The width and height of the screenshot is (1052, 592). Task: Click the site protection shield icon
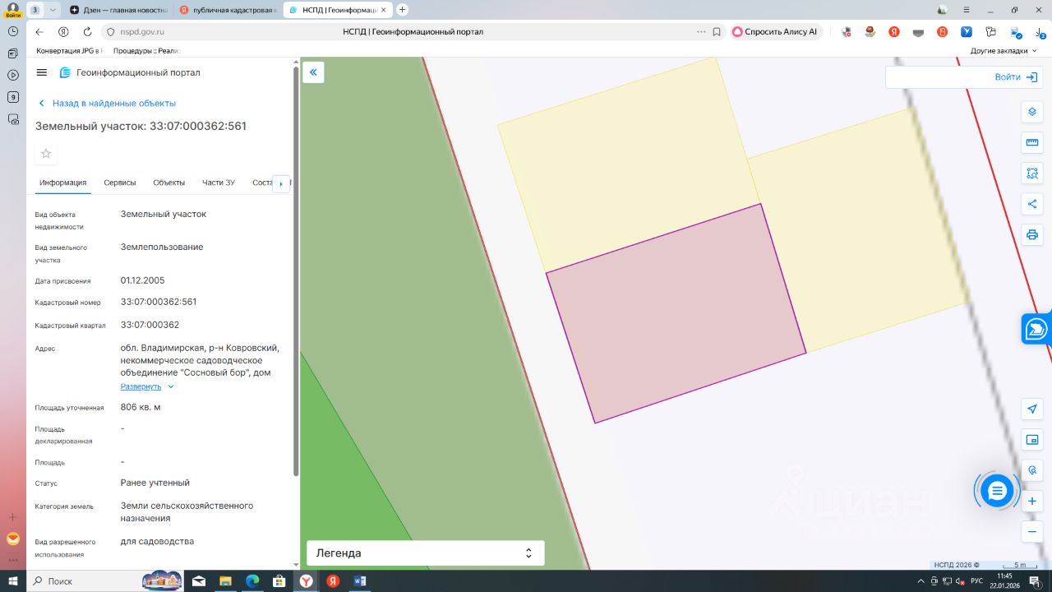coord(111,32)
